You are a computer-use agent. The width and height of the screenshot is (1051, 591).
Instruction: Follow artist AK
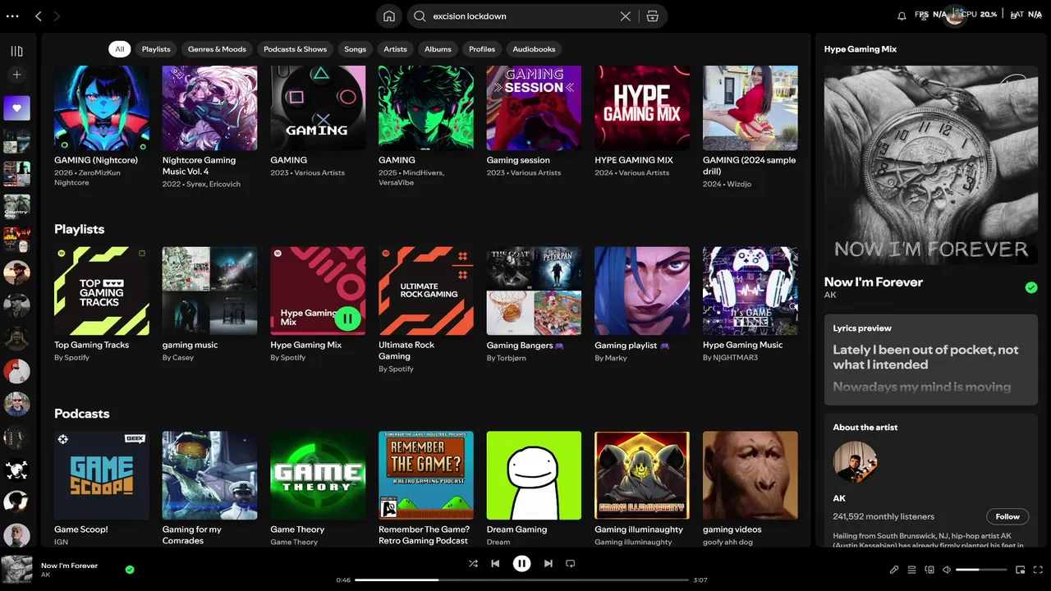click(x=1007, y=516)
